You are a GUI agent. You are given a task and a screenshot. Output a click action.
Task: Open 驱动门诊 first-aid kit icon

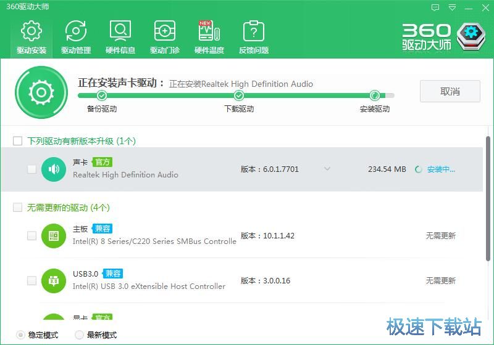click(x=164, y=31)
